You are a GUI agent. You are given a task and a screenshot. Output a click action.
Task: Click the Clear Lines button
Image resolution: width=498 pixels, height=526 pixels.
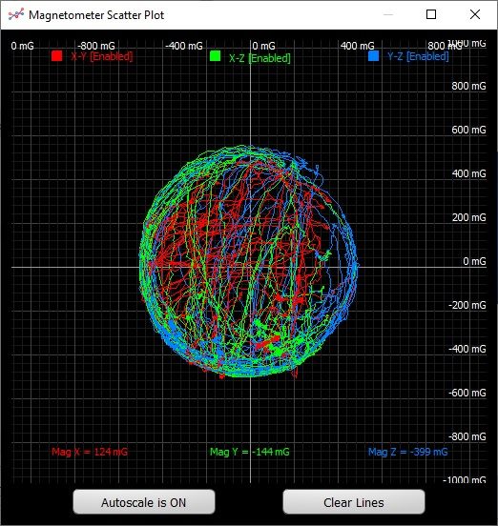pyautogui.click(x=354, y=502)
